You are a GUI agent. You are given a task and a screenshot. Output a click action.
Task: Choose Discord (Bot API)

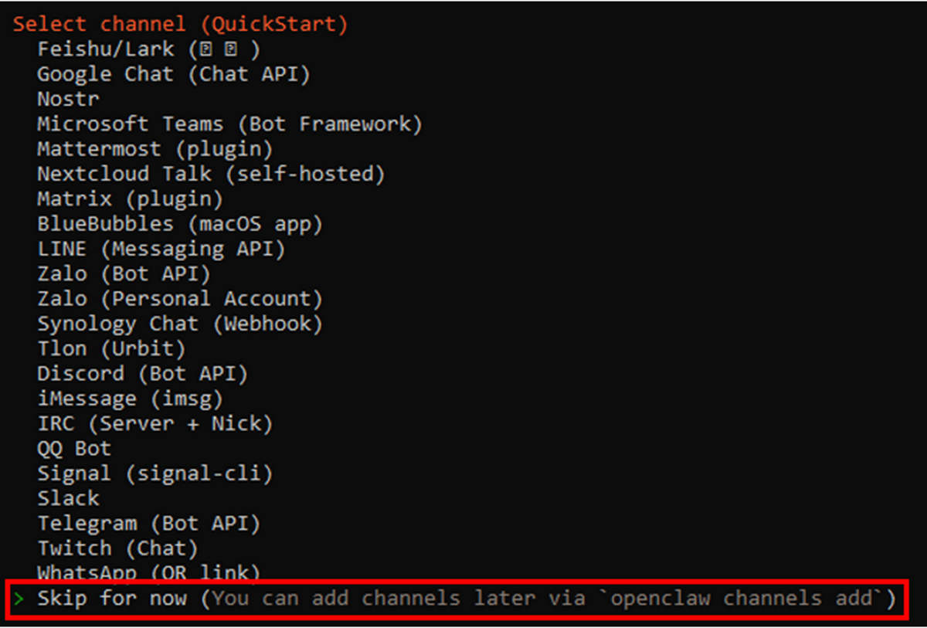coord(142,373)
